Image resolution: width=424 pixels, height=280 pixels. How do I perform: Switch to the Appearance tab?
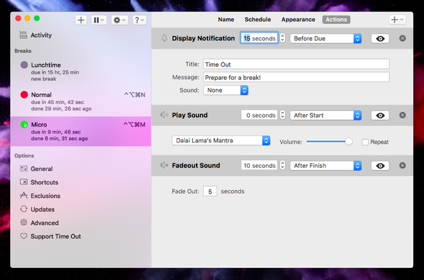click(298, 20)
